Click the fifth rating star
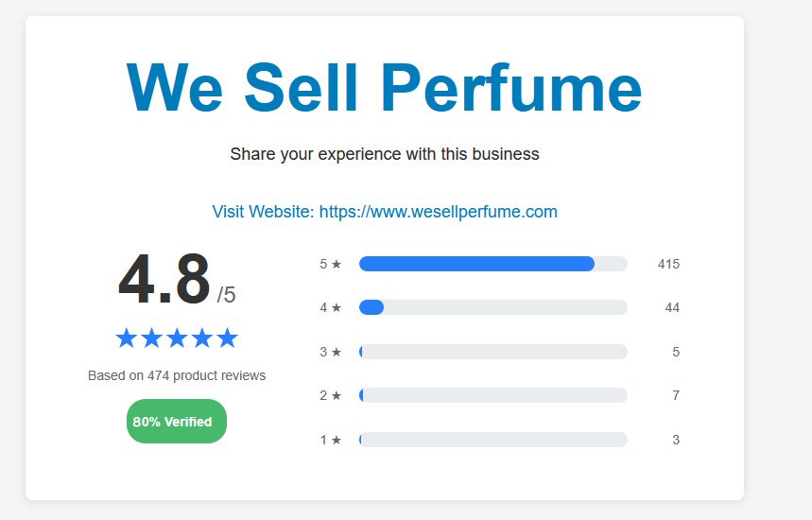 coord(227,338)
